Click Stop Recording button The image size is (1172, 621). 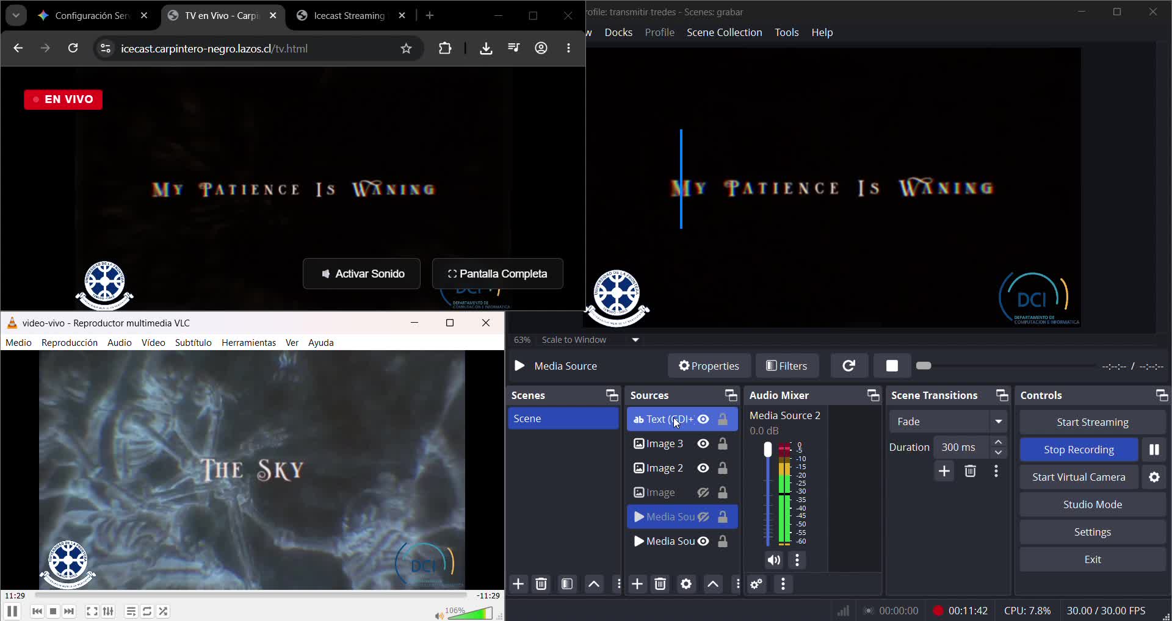click(x=1079, y=450)
